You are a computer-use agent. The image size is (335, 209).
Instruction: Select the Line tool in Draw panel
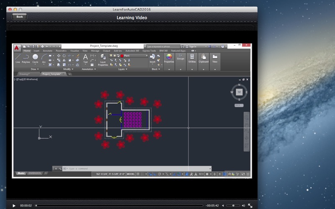pos(18,59)
